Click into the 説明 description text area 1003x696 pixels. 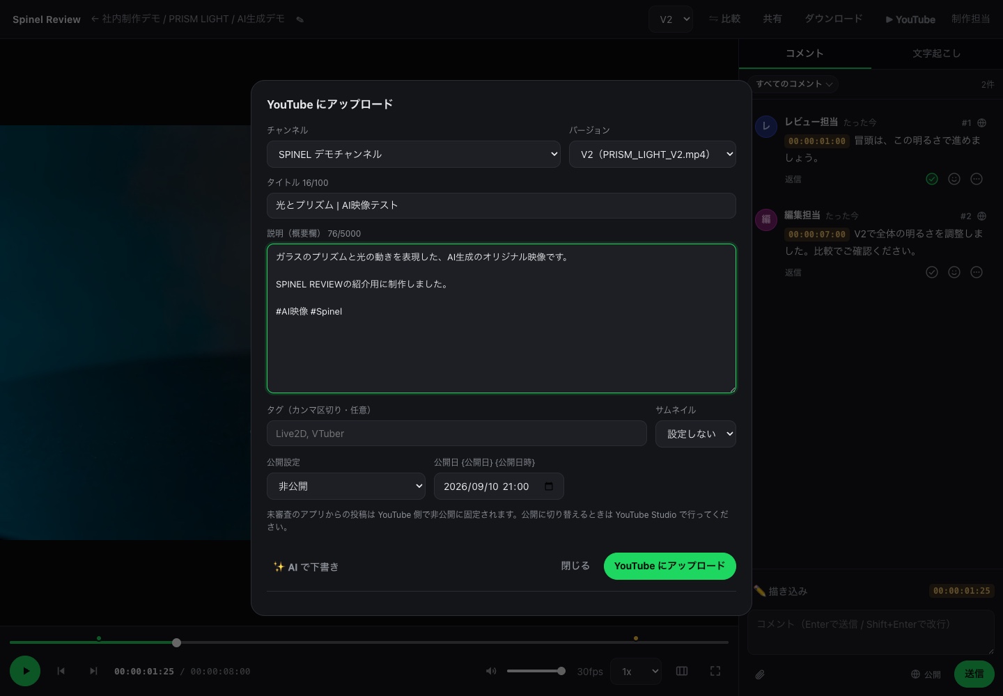[501, 318]
